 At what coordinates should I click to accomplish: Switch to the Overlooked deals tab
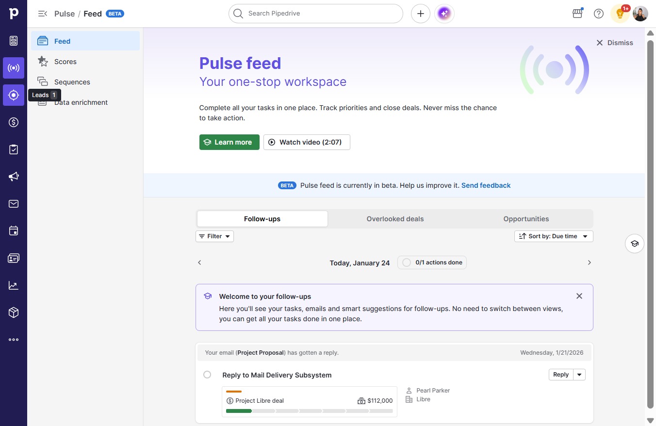pyautogui.click(x=395, y=219)
